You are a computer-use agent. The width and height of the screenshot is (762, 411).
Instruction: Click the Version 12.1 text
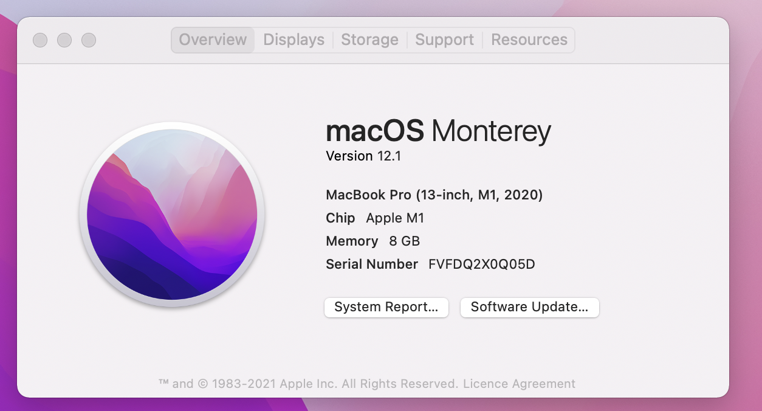coord(363,156)
